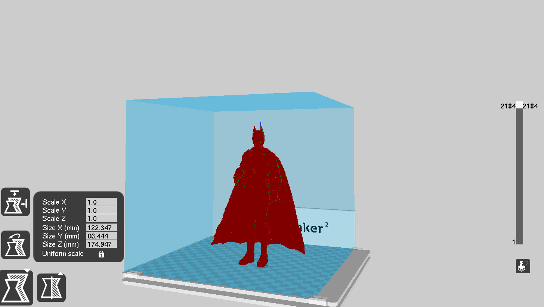
Task: Edit the Size Z (mm) value
Action: pos(101,244)
